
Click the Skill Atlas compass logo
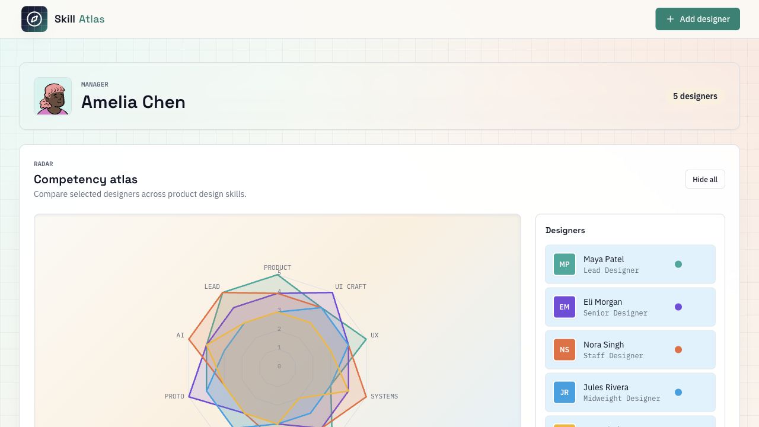point(34,19)
